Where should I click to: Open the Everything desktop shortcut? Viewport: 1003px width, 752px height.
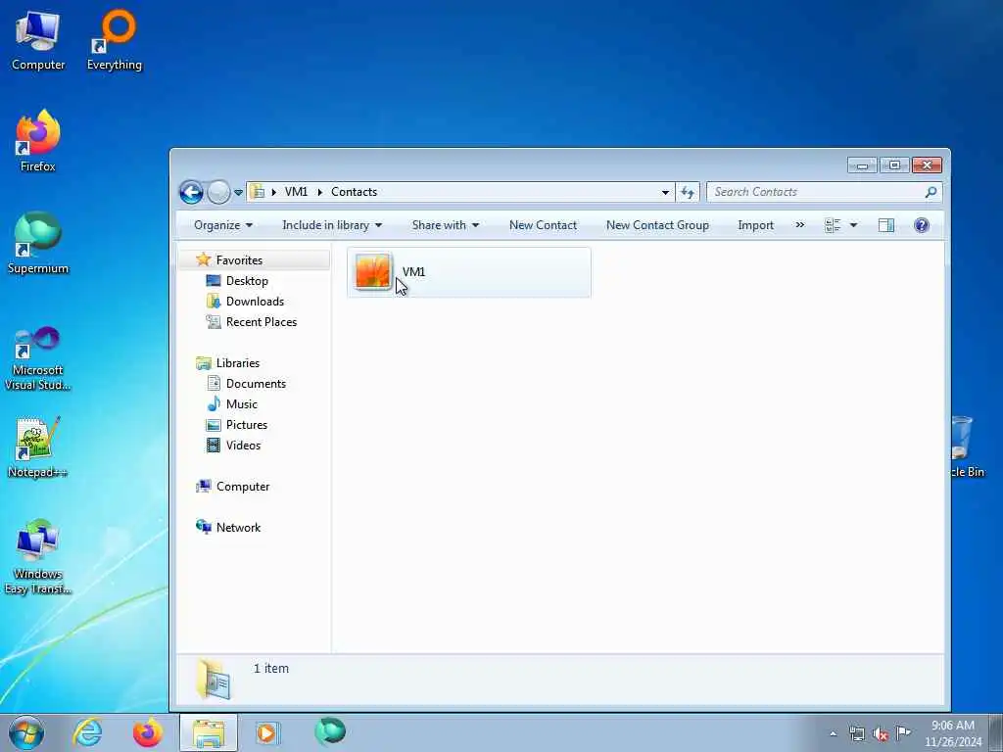tap(115, 41)
